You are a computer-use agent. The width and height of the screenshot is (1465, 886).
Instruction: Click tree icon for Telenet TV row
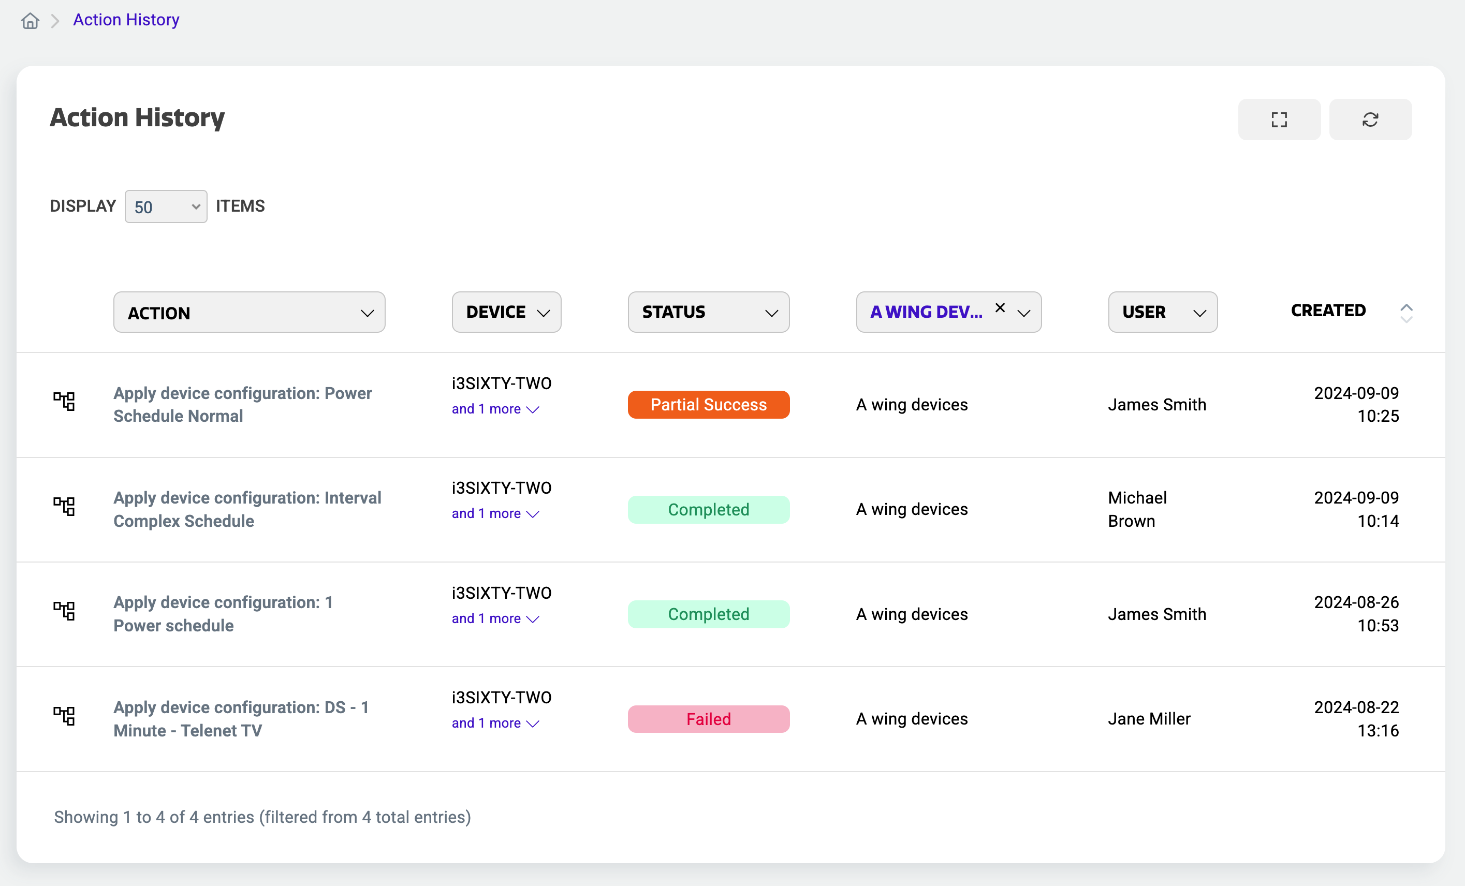(64, 716)
